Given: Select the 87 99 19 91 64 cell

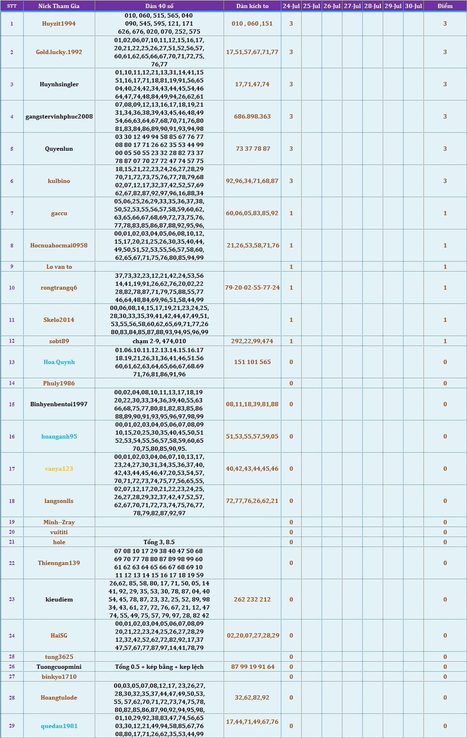Looking at the screenshot, I should (x=252, y=667).
